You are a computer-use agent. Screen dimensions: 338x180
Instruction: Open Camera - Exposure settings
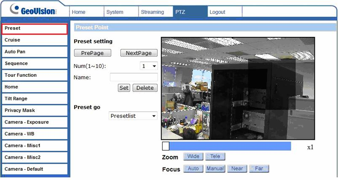35,122
